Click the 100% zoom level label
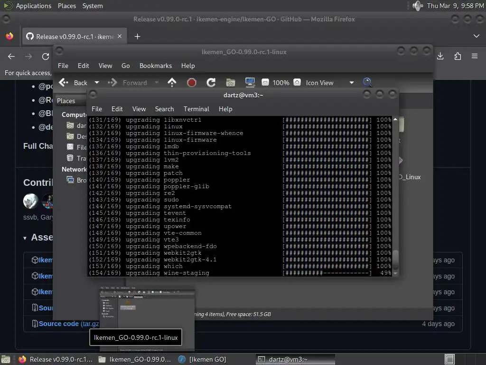 pos(281,83)
